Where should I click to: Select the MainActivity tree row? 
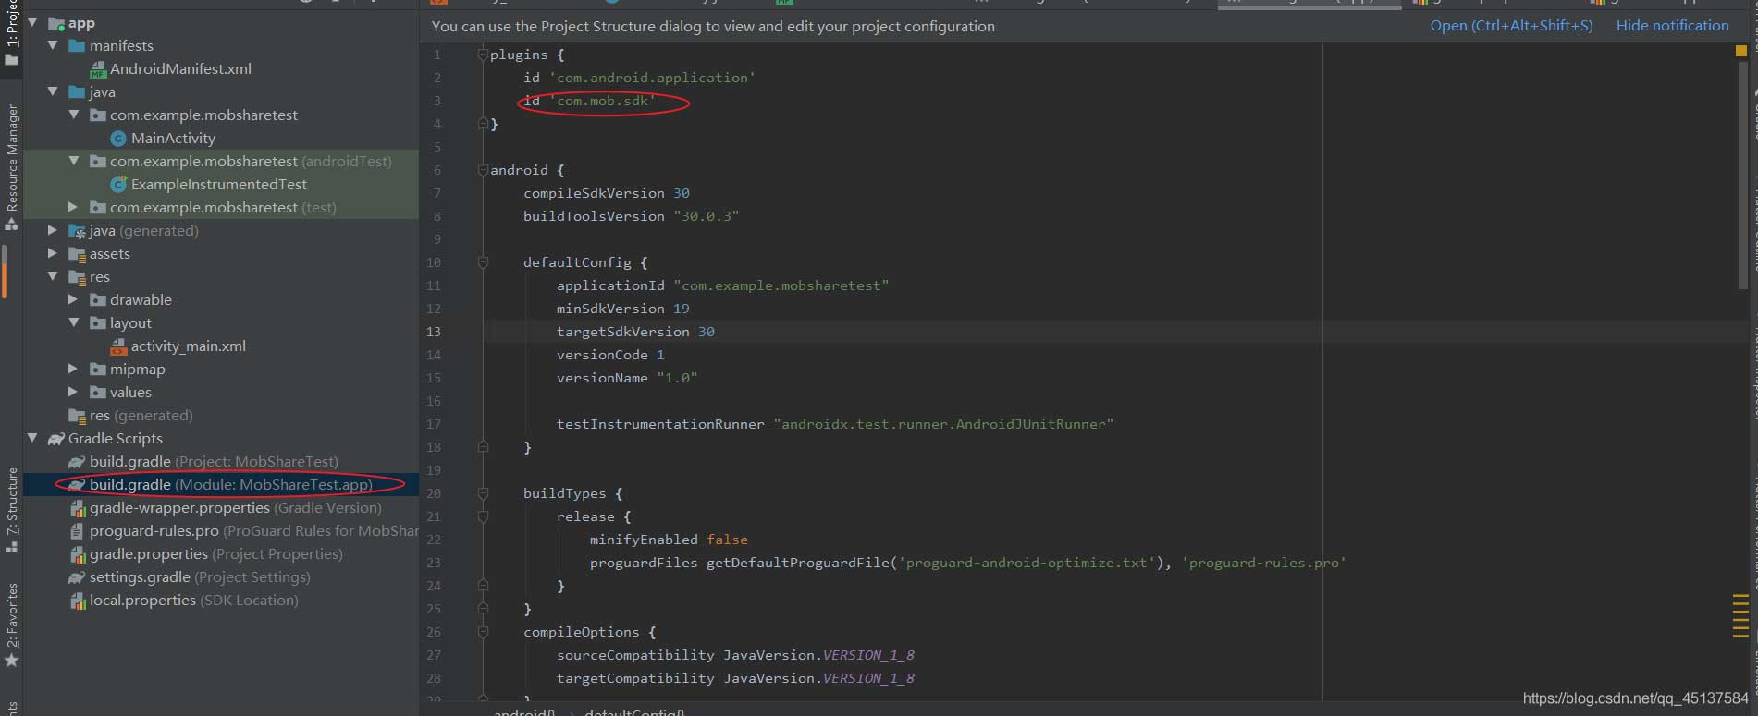click(221, 138)
